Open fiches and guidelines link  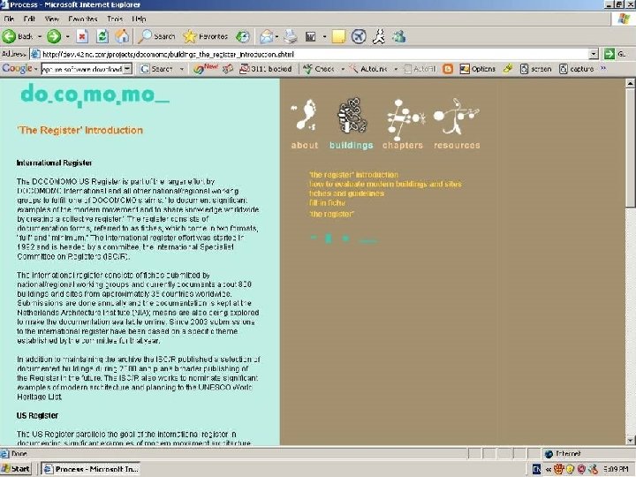pyautogui.click(x=346, y=193)
